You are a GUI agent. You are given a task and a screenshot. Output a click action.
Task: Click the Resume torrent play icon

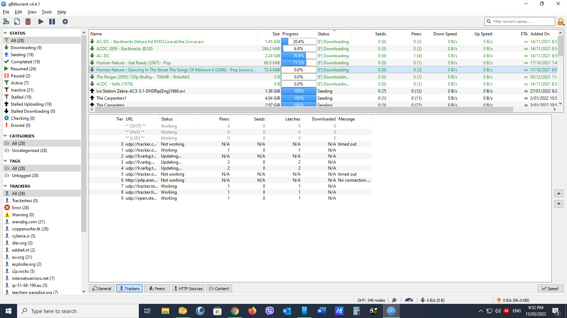(x=41, y=22)
